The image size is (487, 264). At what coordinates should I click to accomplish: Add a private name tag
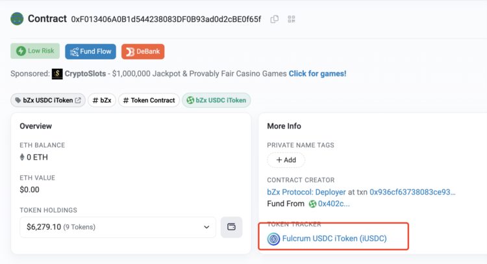[x=286, y=160]
